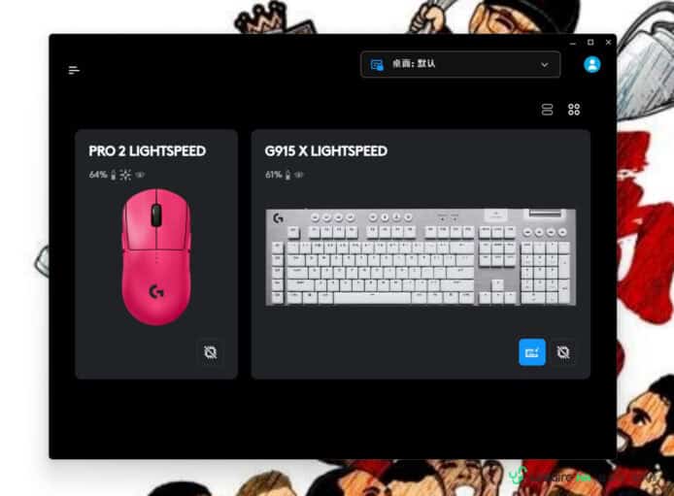Toggle the eye icon under PRO 2 LIGHTSPEED
Screen dimensions: 674x496
click(140, 175)
